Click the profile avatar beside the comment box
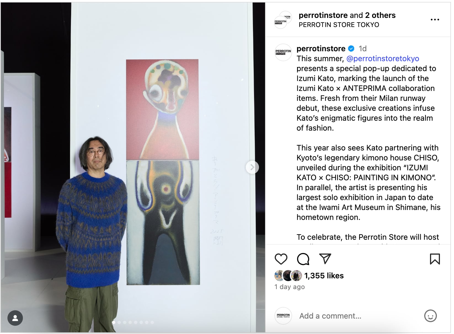The image size is (454, 334). [x=283, y=316]
